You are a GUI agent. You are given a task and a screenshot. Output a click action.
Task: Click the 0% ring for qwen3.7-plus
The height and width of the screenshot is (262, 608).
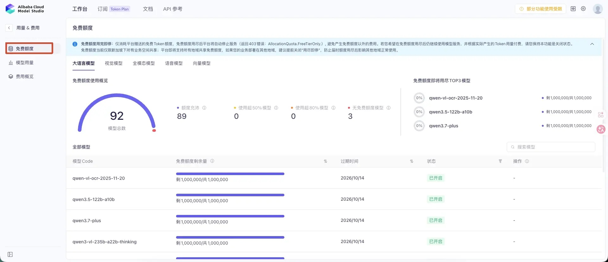click(419, 126)
